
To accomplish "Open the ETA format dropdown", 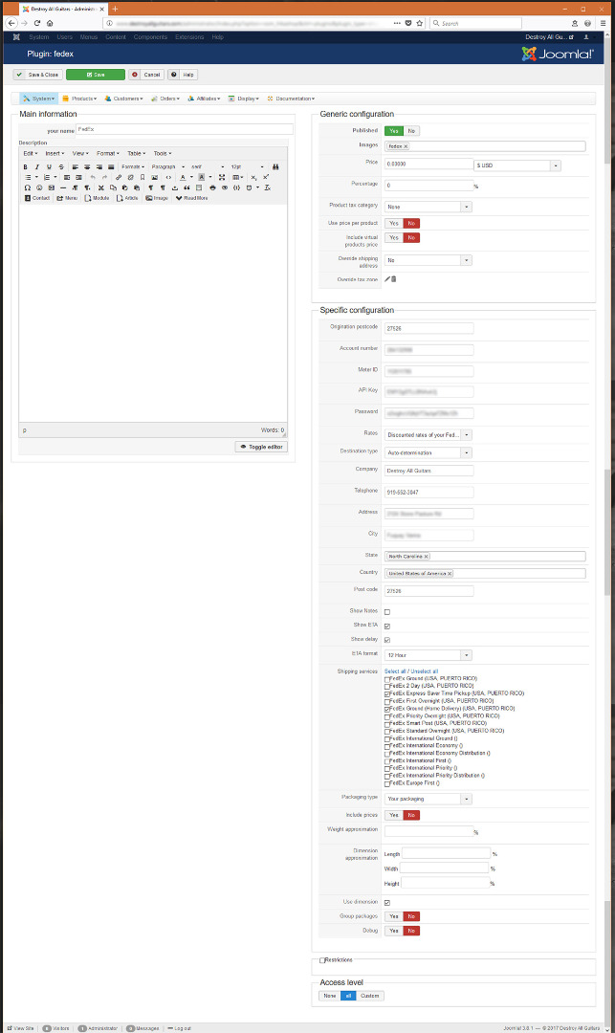I will pyautogui.click(x=428, y=655).
